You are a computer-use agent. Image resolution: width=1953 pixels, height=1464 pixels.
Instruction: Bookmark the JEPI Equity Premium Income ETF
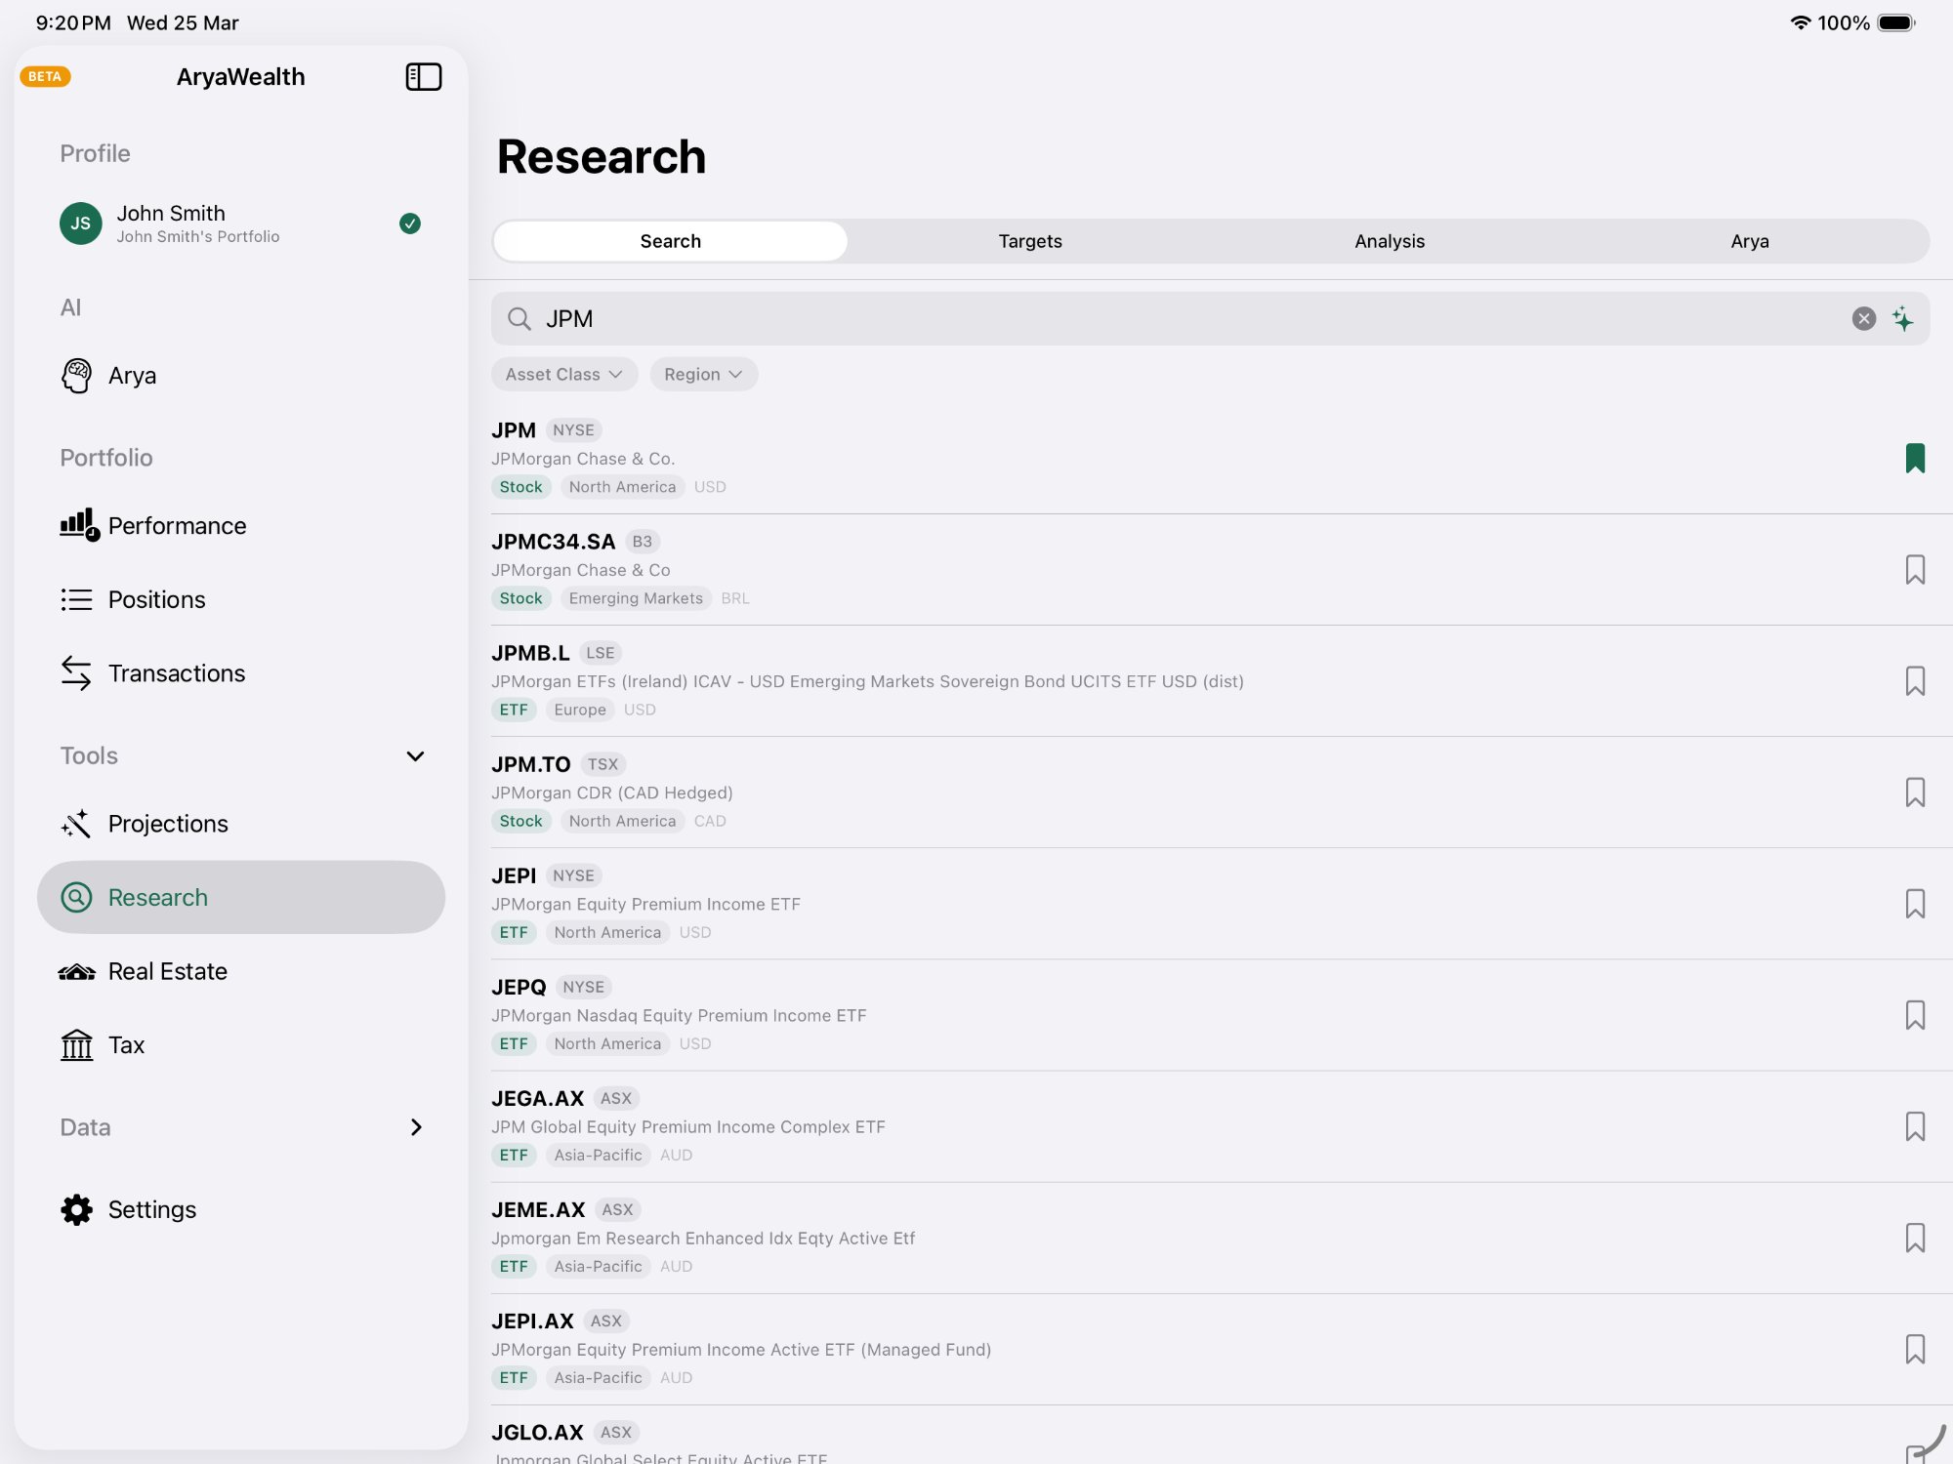[1915, 904]
